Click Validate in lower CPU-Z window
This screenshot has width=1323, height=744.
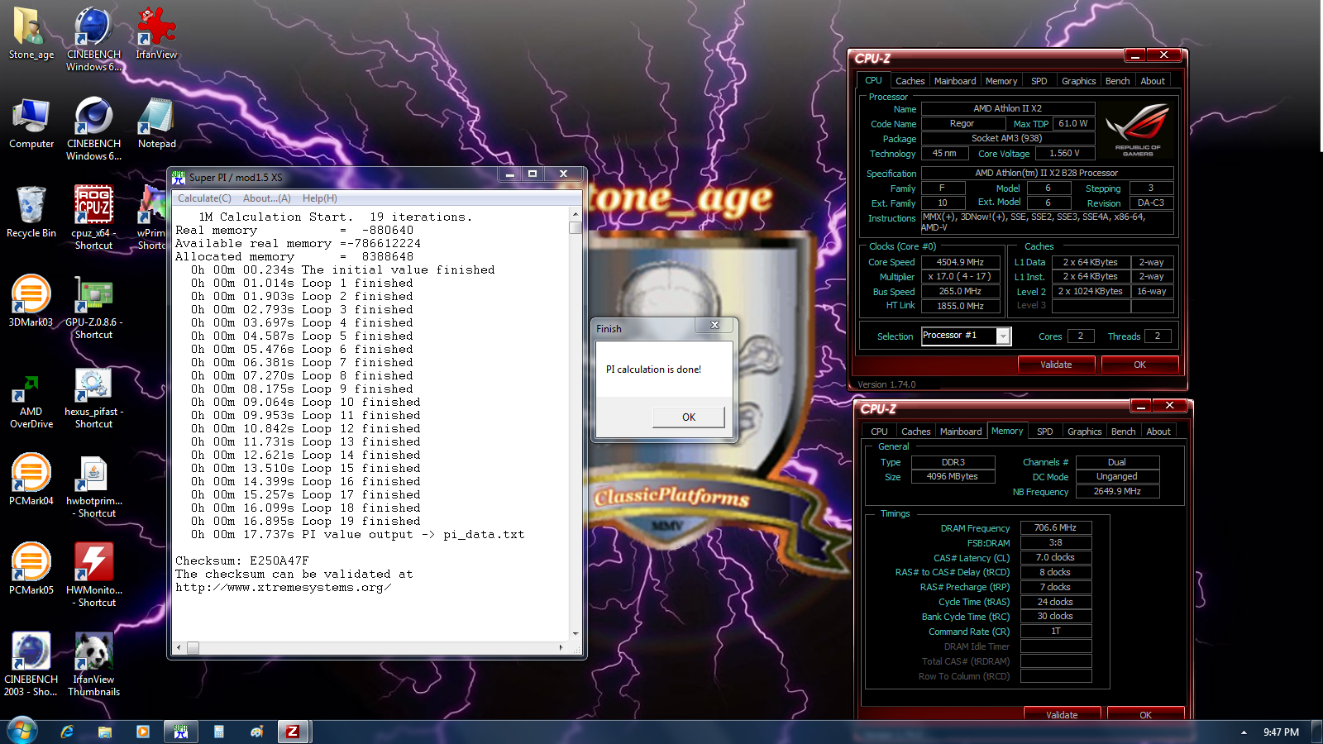[1062, 713]
